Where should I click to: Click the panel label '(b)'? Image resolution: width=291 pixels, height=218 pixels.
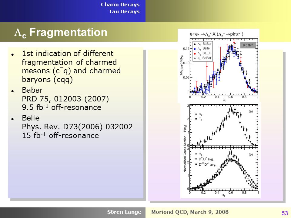point(251,154)
